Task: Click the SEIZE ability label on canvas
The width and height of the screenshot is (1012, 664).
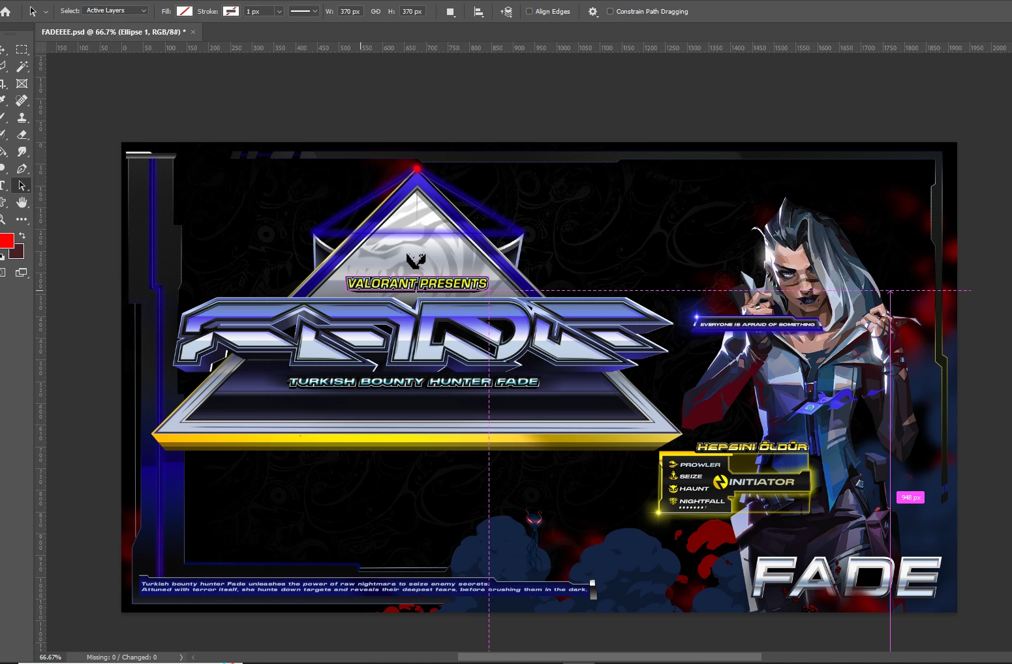Action: coord(691,477)
